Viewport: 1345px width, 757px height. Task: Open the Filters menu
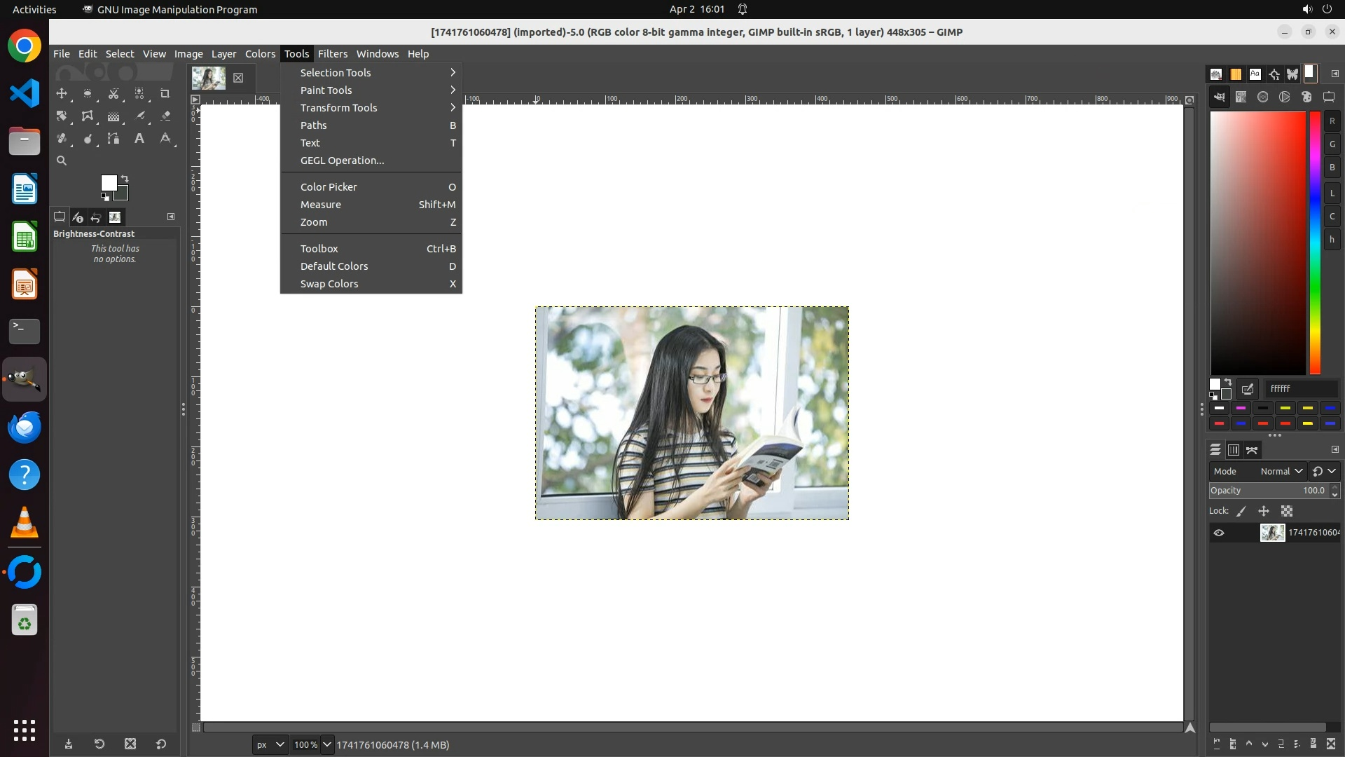[x=332, y=54]
